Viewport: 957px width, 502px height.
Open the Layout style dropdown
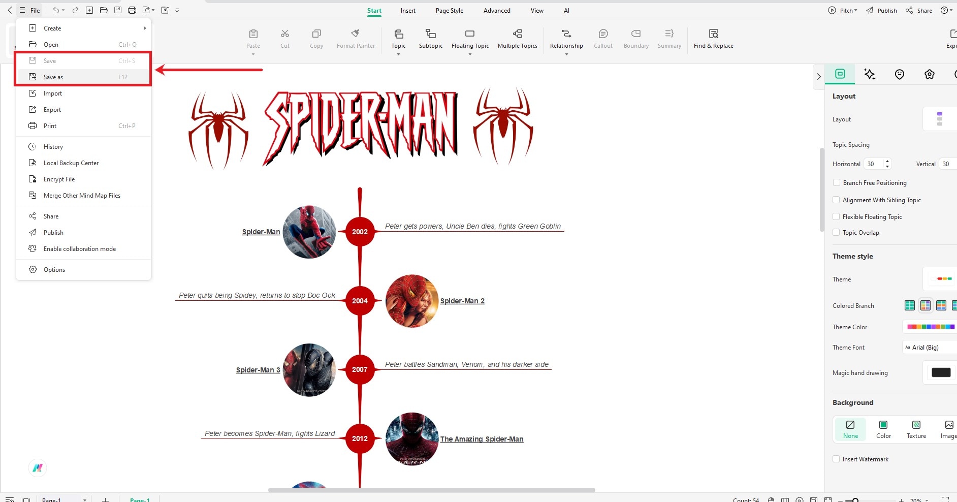pyautogui.click(x=940, y=119)
